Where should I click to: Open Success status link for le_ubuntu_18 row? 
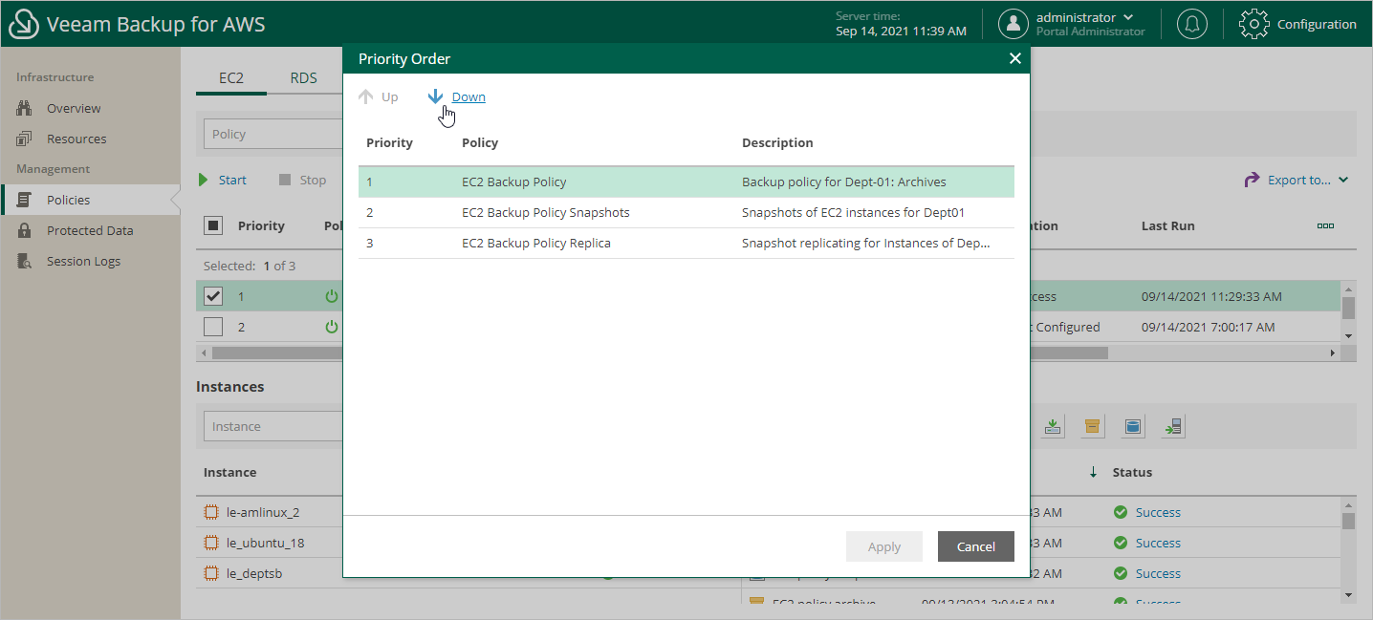coord(1158,543)
